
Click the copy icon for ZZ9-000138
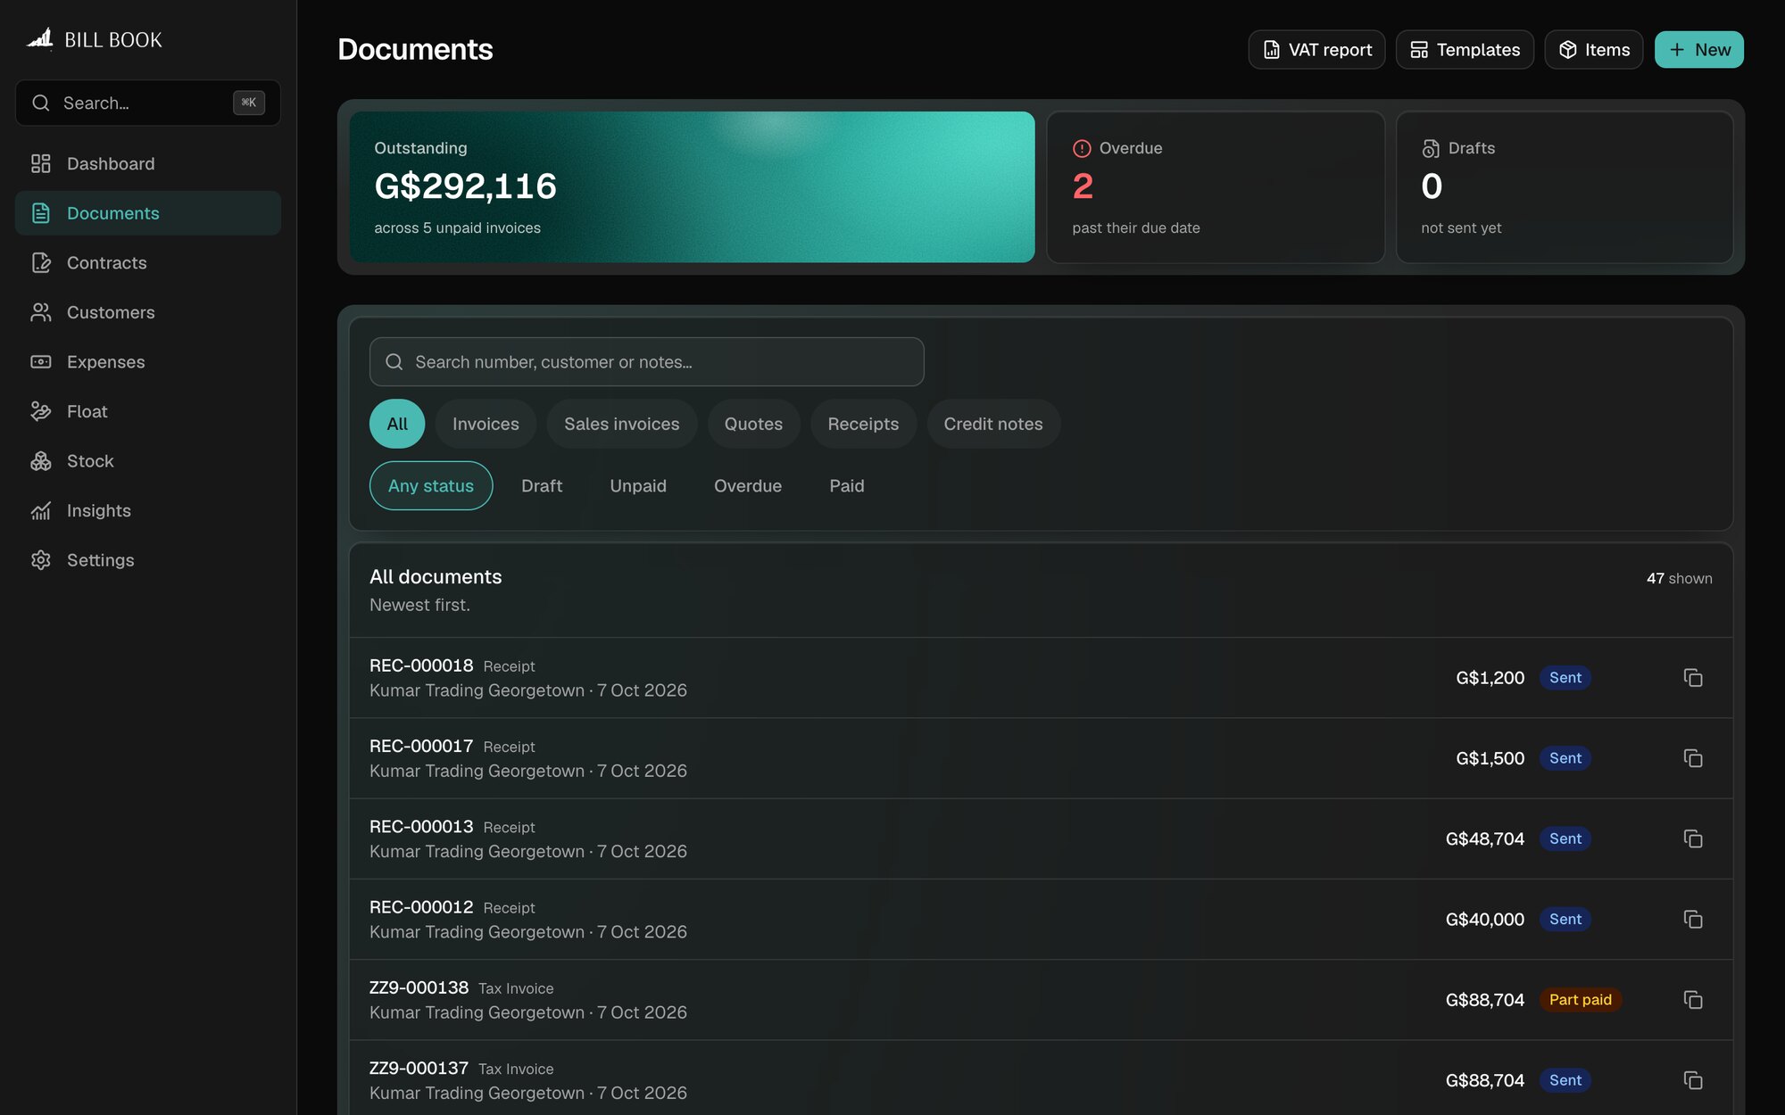1693,1000
